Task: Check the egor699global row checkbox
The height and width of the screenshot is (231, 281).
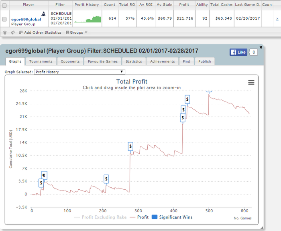Action: (x=4, y=19)
